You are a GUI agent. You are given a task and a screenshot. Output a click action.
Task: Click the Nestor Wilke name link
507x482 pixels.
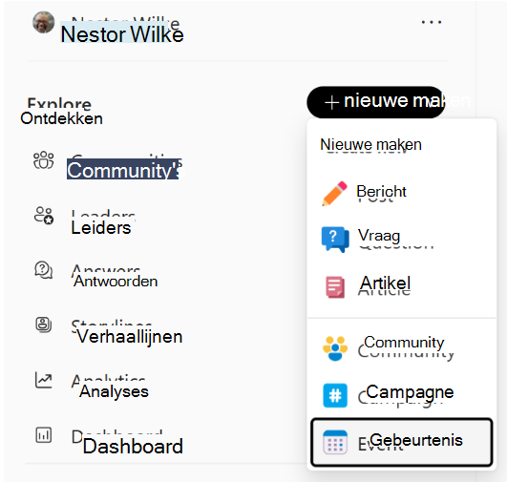(122, 34)
